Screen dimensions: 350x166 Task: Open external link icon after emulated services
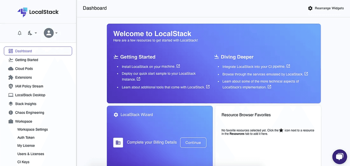click(306, 74)
